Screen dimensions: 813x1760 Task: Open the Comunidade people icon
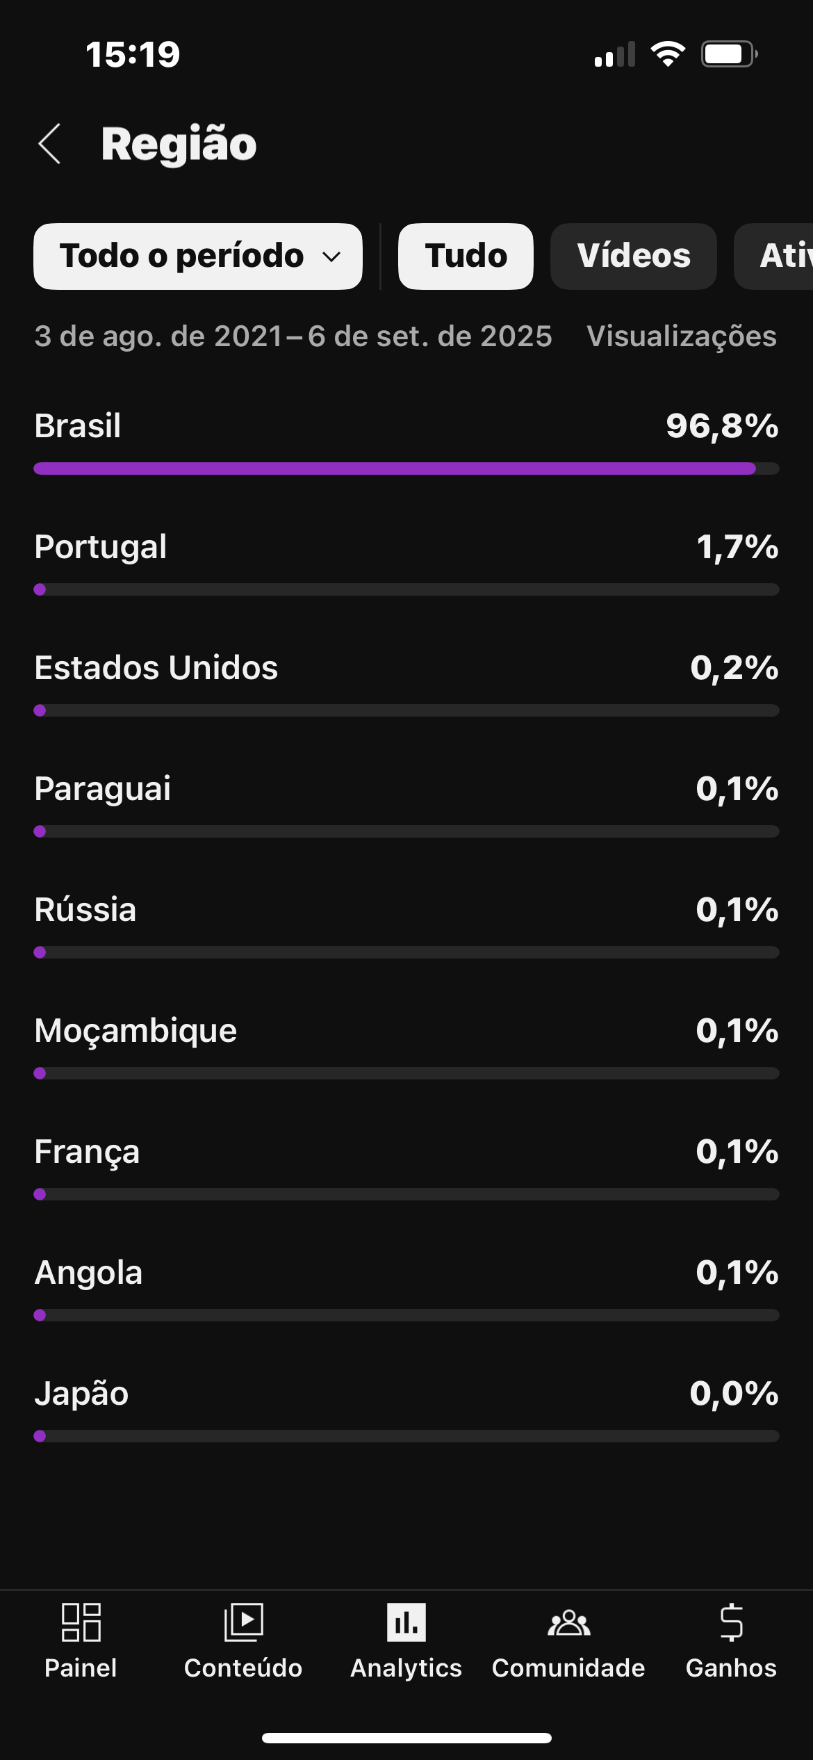coord(568,1622)
